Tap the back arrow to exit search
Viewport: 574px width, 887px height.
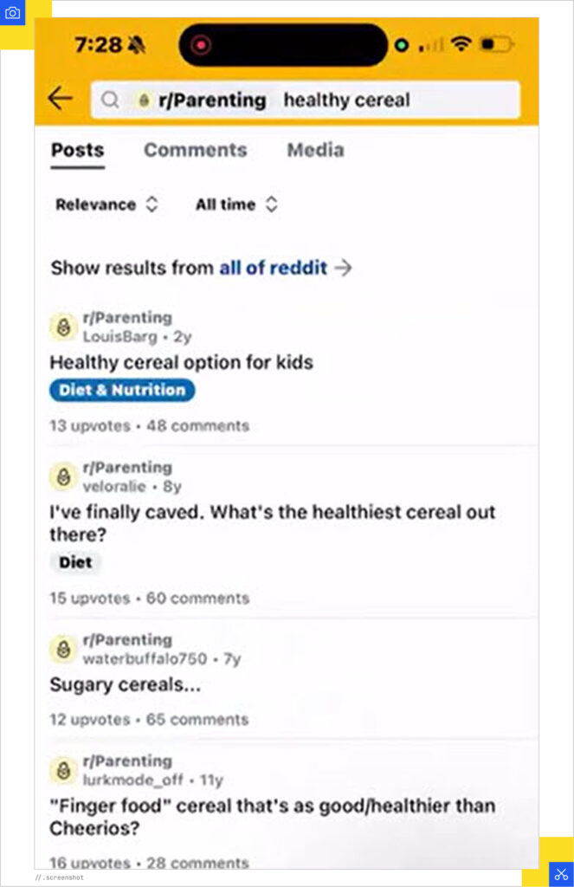(x=59, y=99)
